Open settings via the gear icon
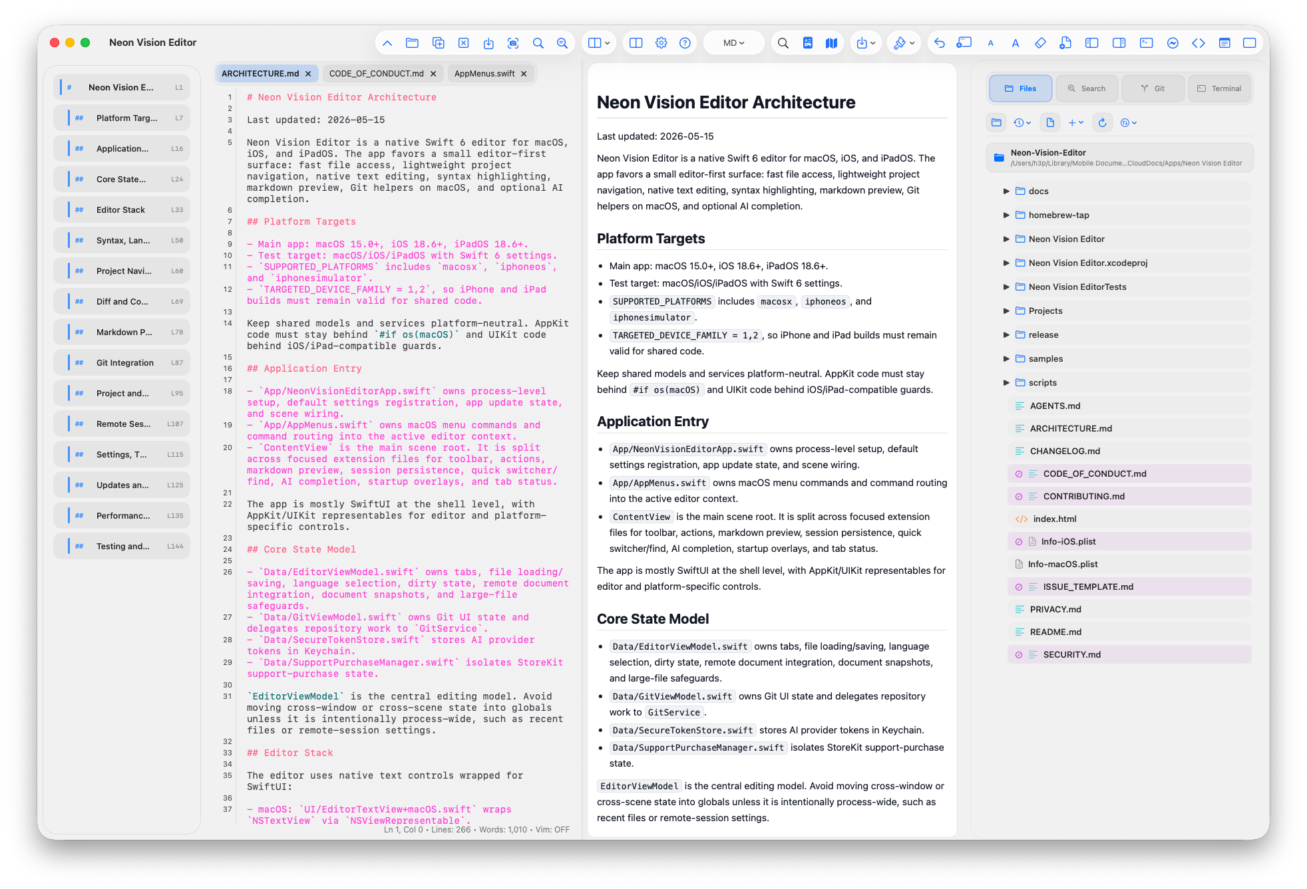This screenshot has height=889, width=1307. pos(661,43)
